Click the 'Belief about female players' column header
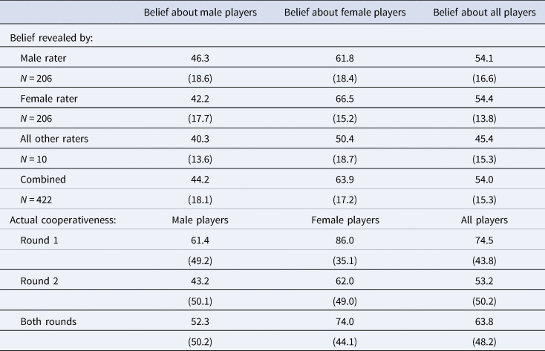 click(345, 12)
